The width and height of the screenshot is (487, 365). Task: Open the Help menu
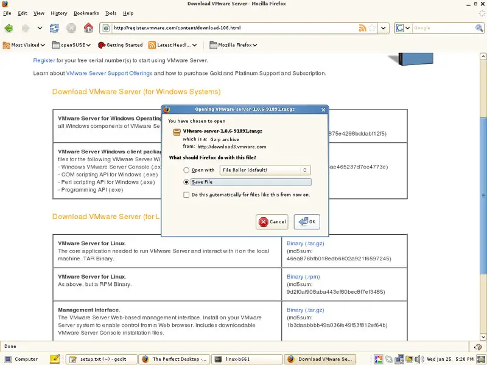pos(128,13)
